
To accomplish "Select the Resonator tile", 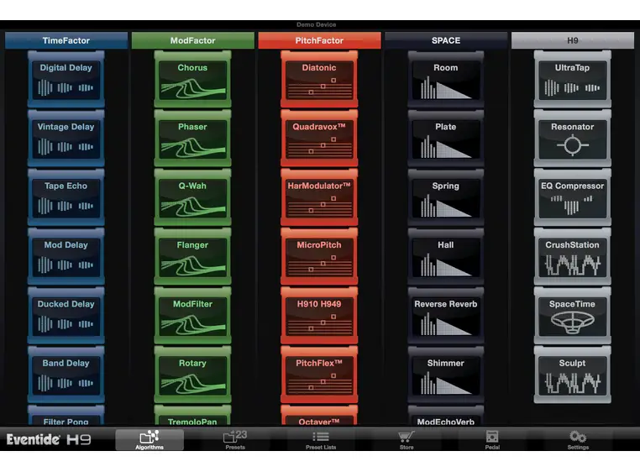I will 572,138.
